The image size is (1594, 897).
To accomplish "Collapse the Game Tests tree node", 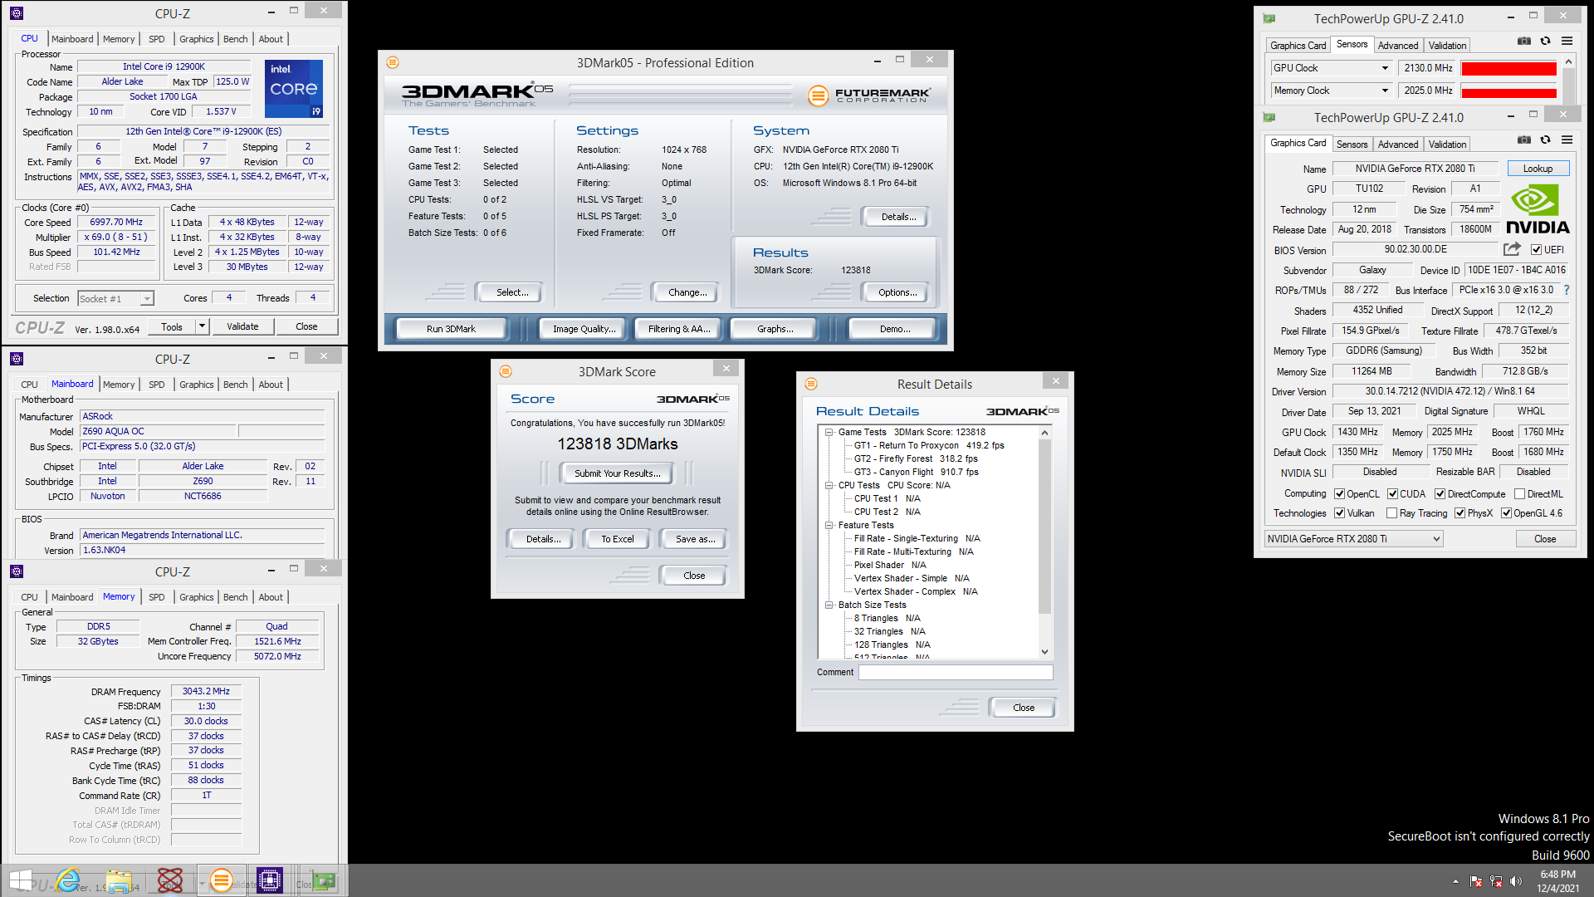I will (829, 432).
